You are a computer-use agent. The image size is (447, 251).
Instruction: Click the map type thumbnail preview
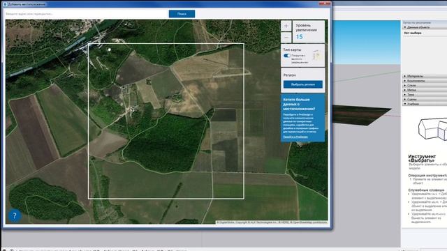click(x=317, y=55)
